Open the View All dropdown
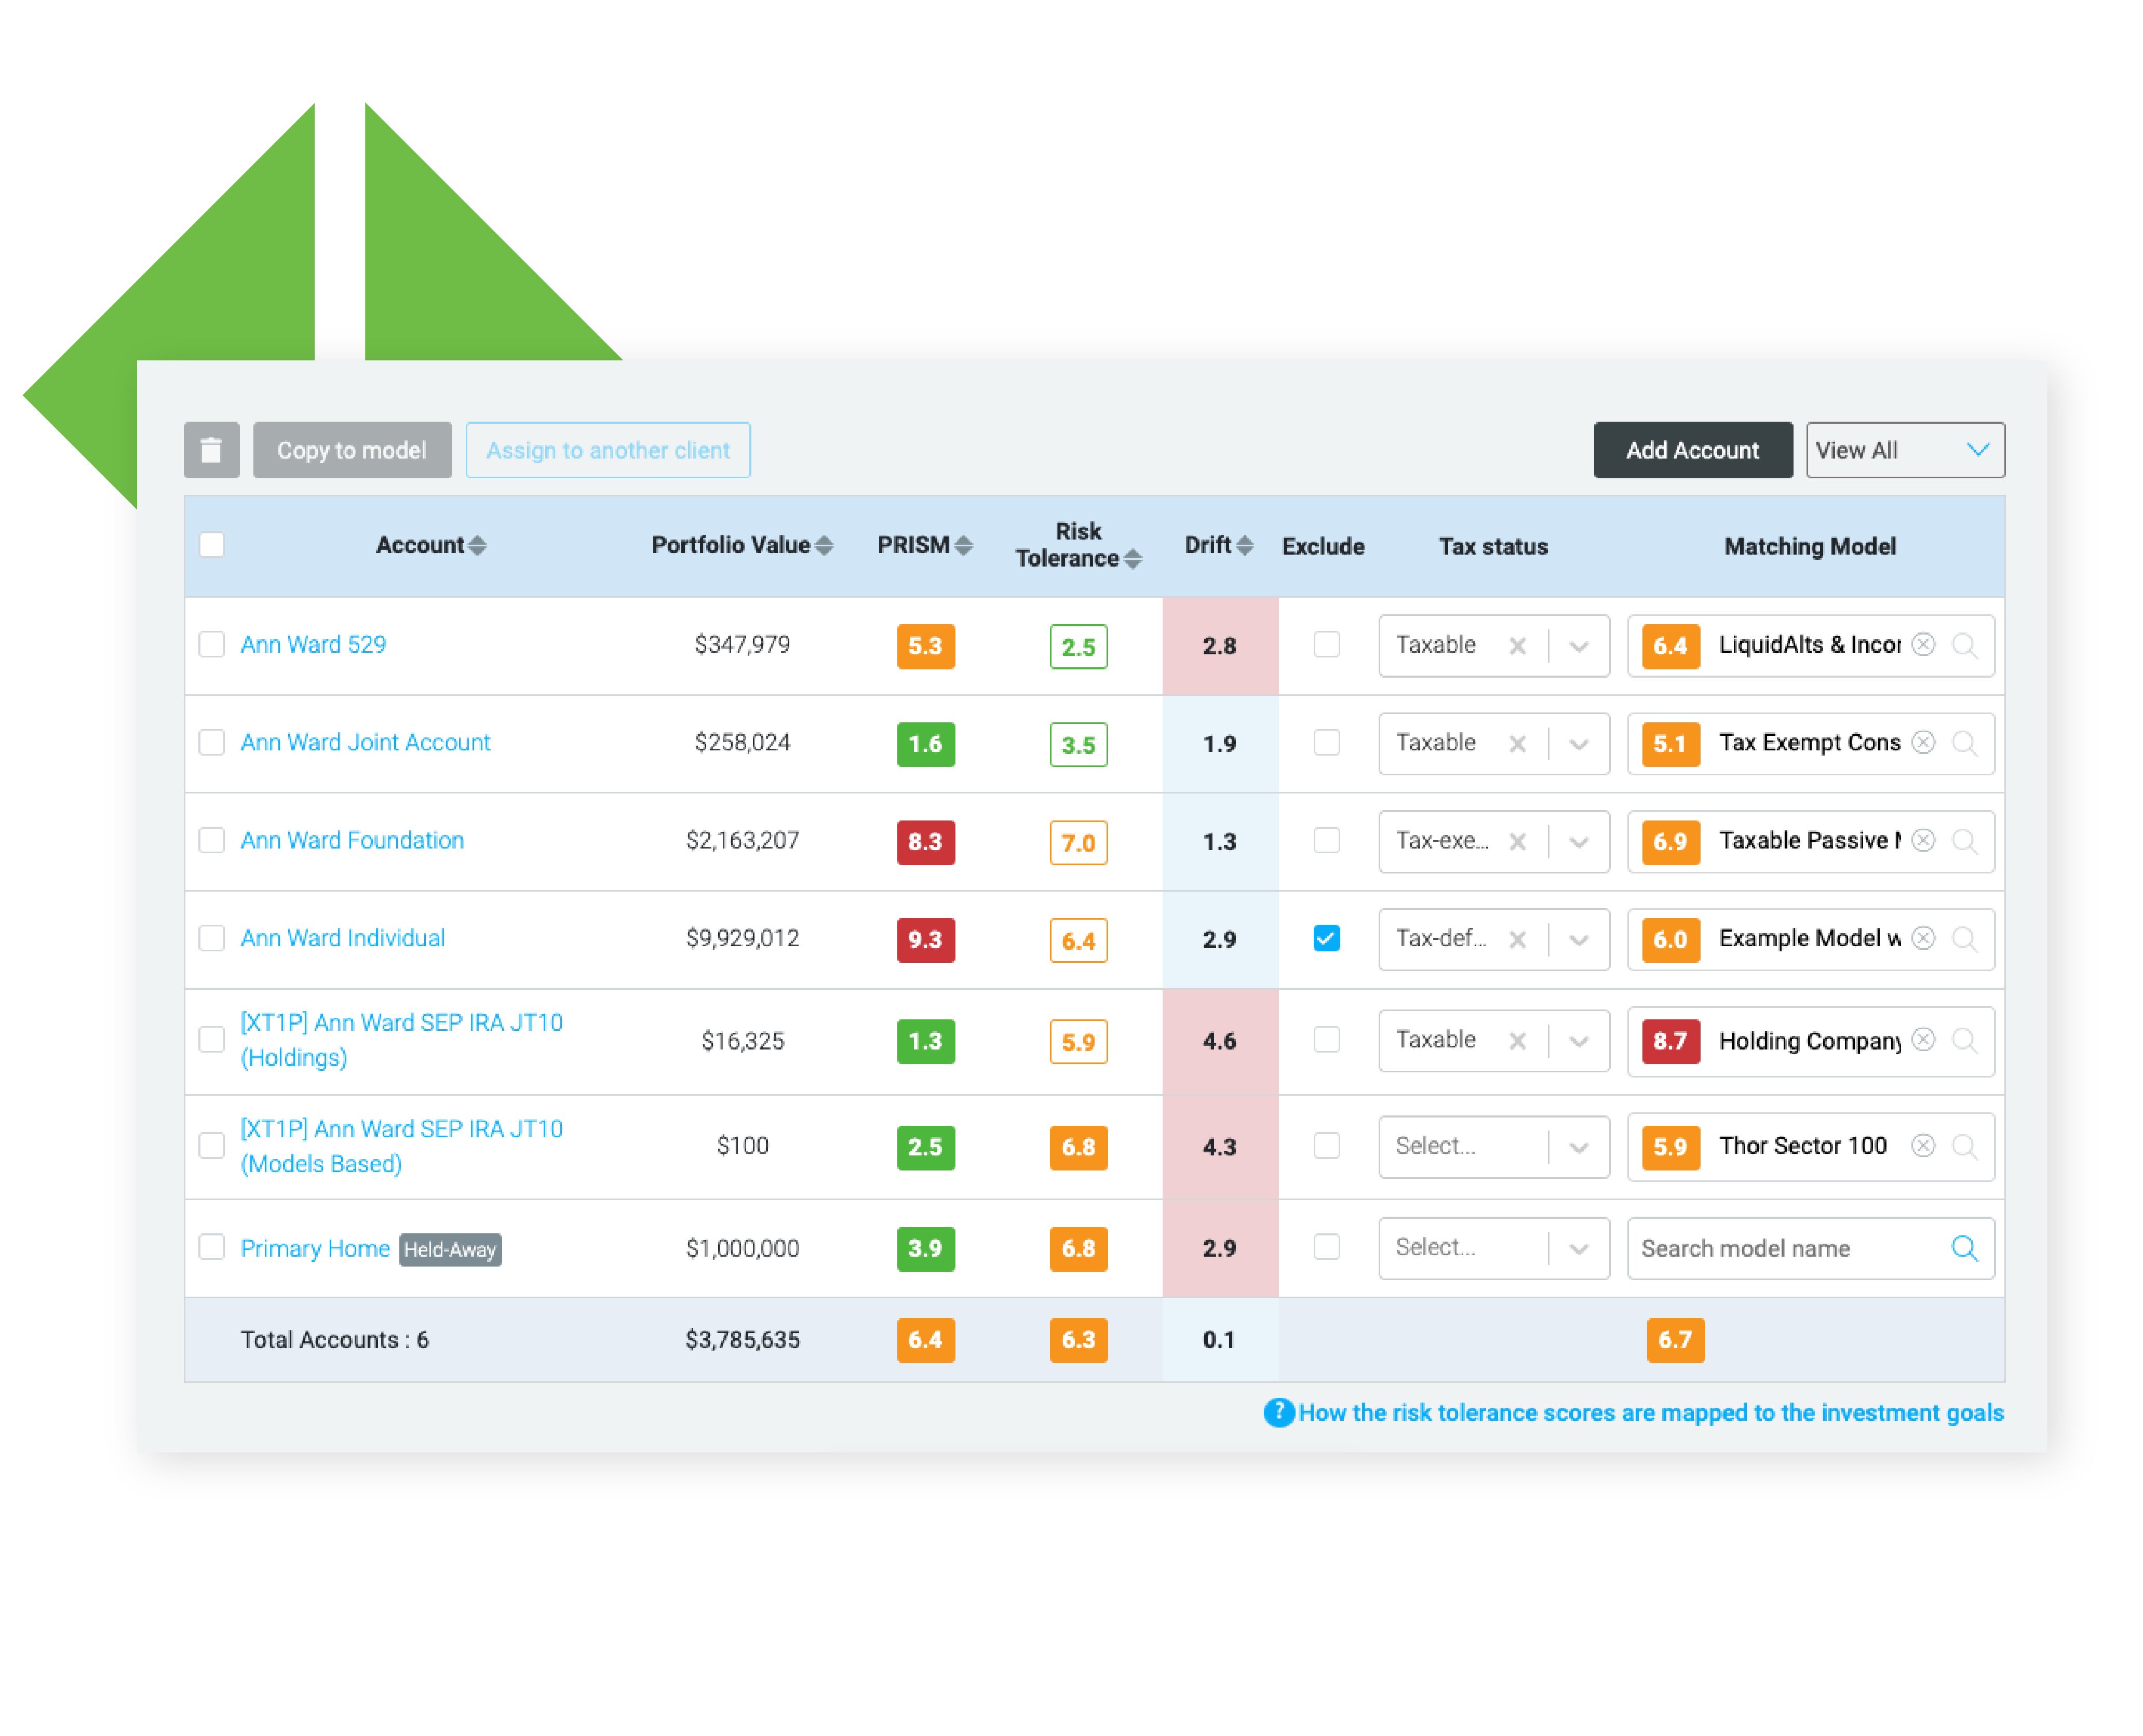The image size is (2143, 1736). click(x=1904, y=450)
